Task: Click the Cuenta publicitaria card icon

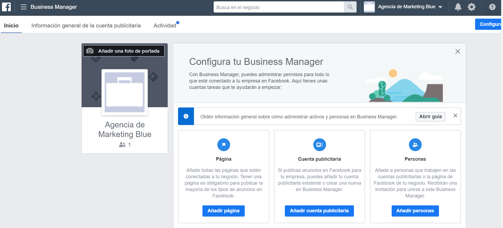Action: click(319, 145)
